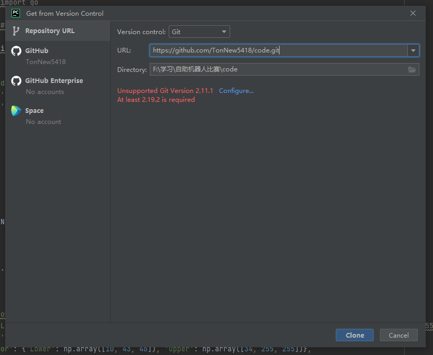Image resolution: width=433 pixels, height=355 pixels.
Task: Click the 'No accounts' text under GitHub Enterprise
Action: pyautogui.click(x=45, y=92)
